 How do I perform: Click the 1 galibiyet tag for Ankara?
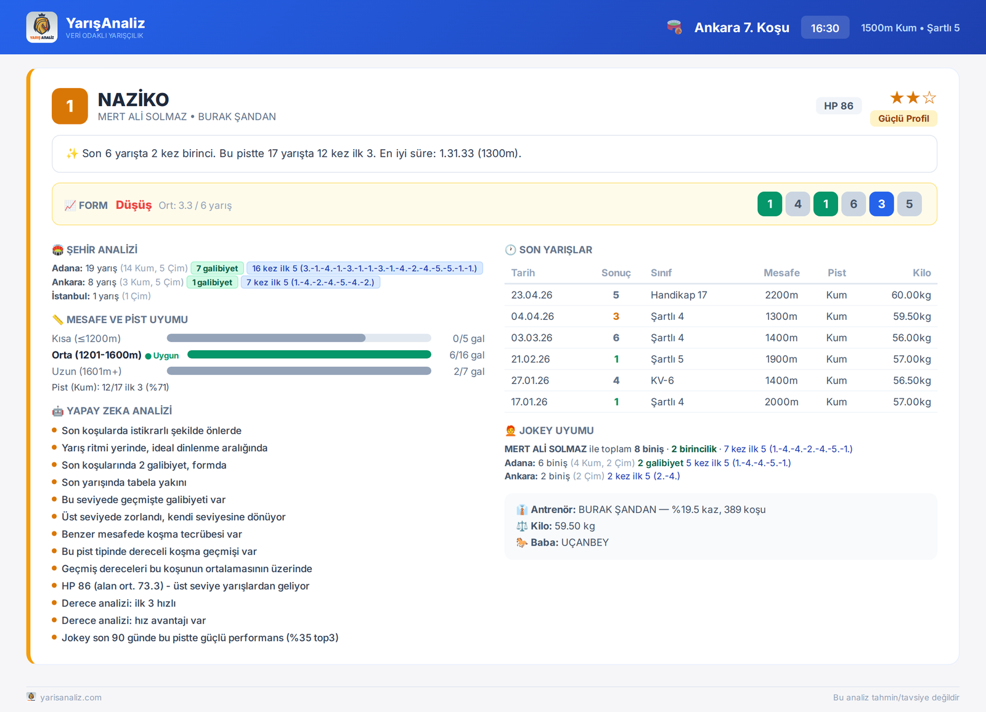point(212,282)
